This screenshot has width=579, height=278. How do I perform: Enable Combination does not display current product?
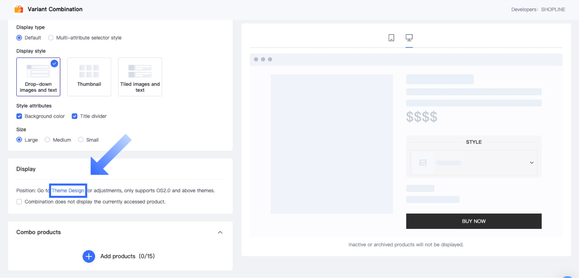(19, 202)
